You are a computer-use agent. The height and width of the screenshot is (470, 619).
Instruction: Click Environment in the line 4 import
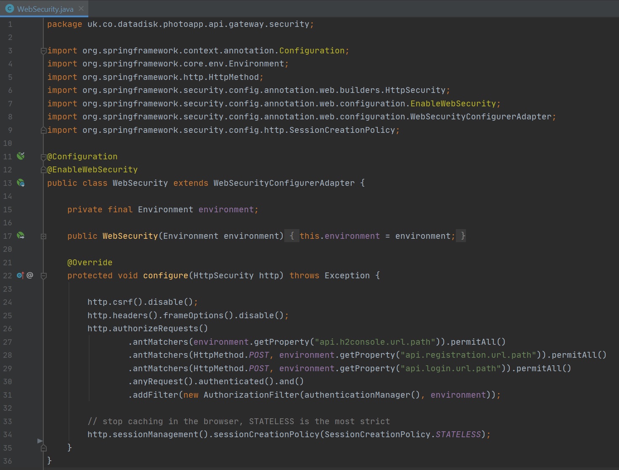click(257, 64)
